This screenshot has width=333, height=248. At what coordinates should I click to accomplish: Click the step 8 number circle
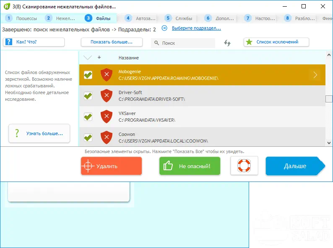[287, 18]
